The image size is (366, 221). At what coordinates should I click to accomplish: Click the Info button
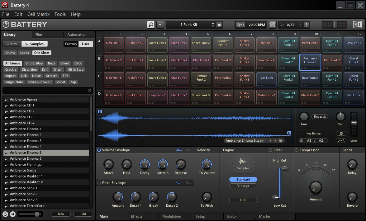point(61,214)
